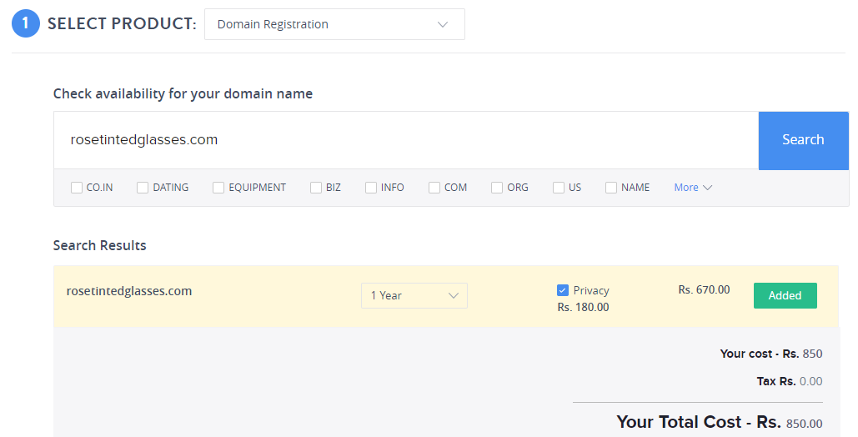
Task: Enable the COM extension checkbox
Action: tap(434, 188)
